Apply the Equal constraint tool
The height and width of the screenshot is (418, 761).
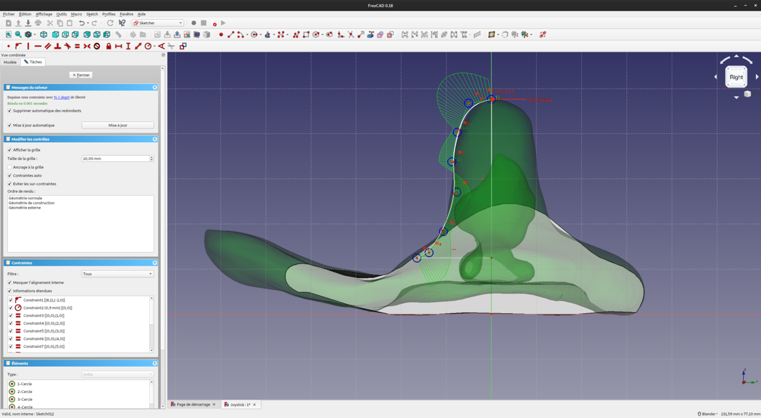tap(77, 46)
